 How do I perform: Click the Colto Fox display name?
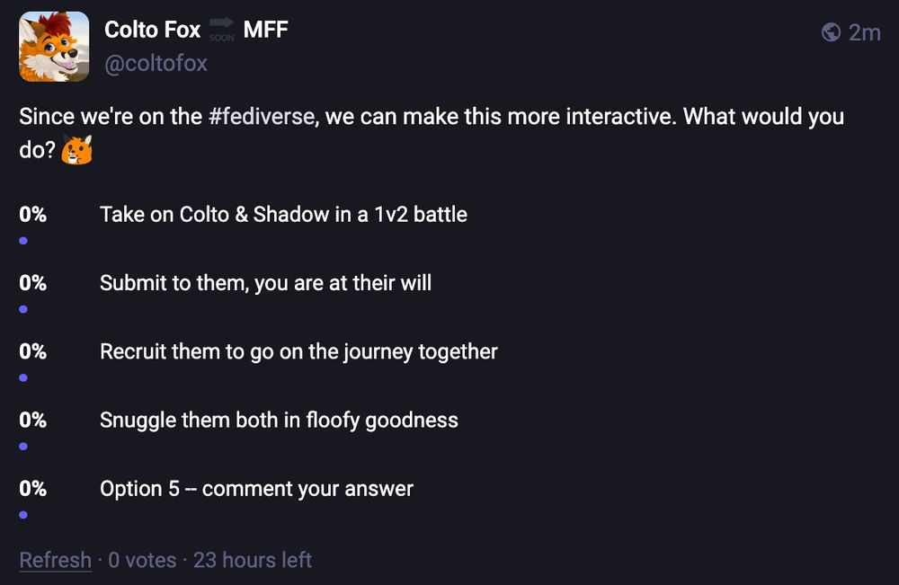pos(152,29)
